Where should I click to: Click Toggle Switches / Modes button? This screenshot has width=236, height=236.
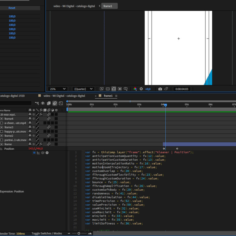46,234
